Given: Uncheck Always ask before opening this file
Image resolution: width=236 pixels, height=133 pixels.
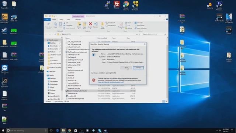Looking at the screenshot, I should coord(93,73).
